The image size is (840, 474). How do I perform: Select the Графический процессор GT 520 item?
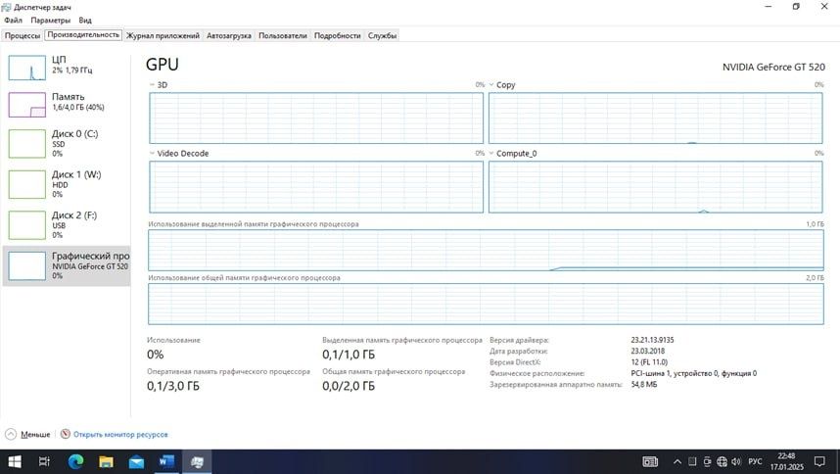[67, 265]
